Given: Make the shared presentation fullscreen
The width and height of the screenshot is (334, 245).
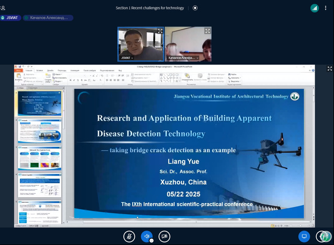Looking at the screenshot, I should [x=329, y=68].
